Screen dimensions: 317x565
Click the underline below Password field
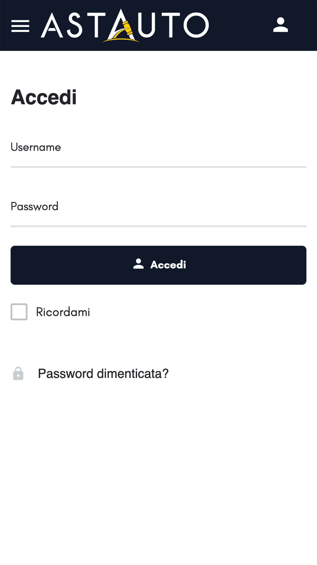coord(158,226)
